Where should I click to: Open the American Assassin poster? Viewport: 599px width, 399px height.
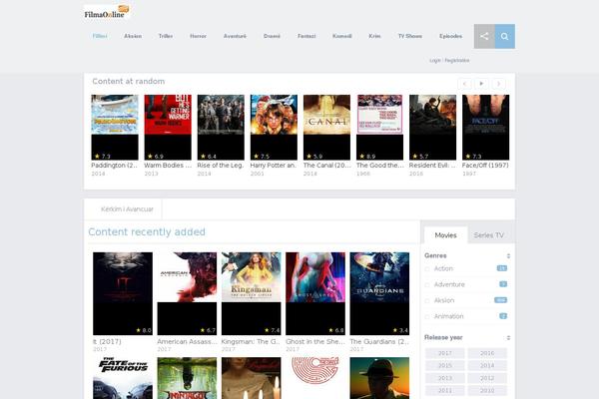click(x=187, y=293)
